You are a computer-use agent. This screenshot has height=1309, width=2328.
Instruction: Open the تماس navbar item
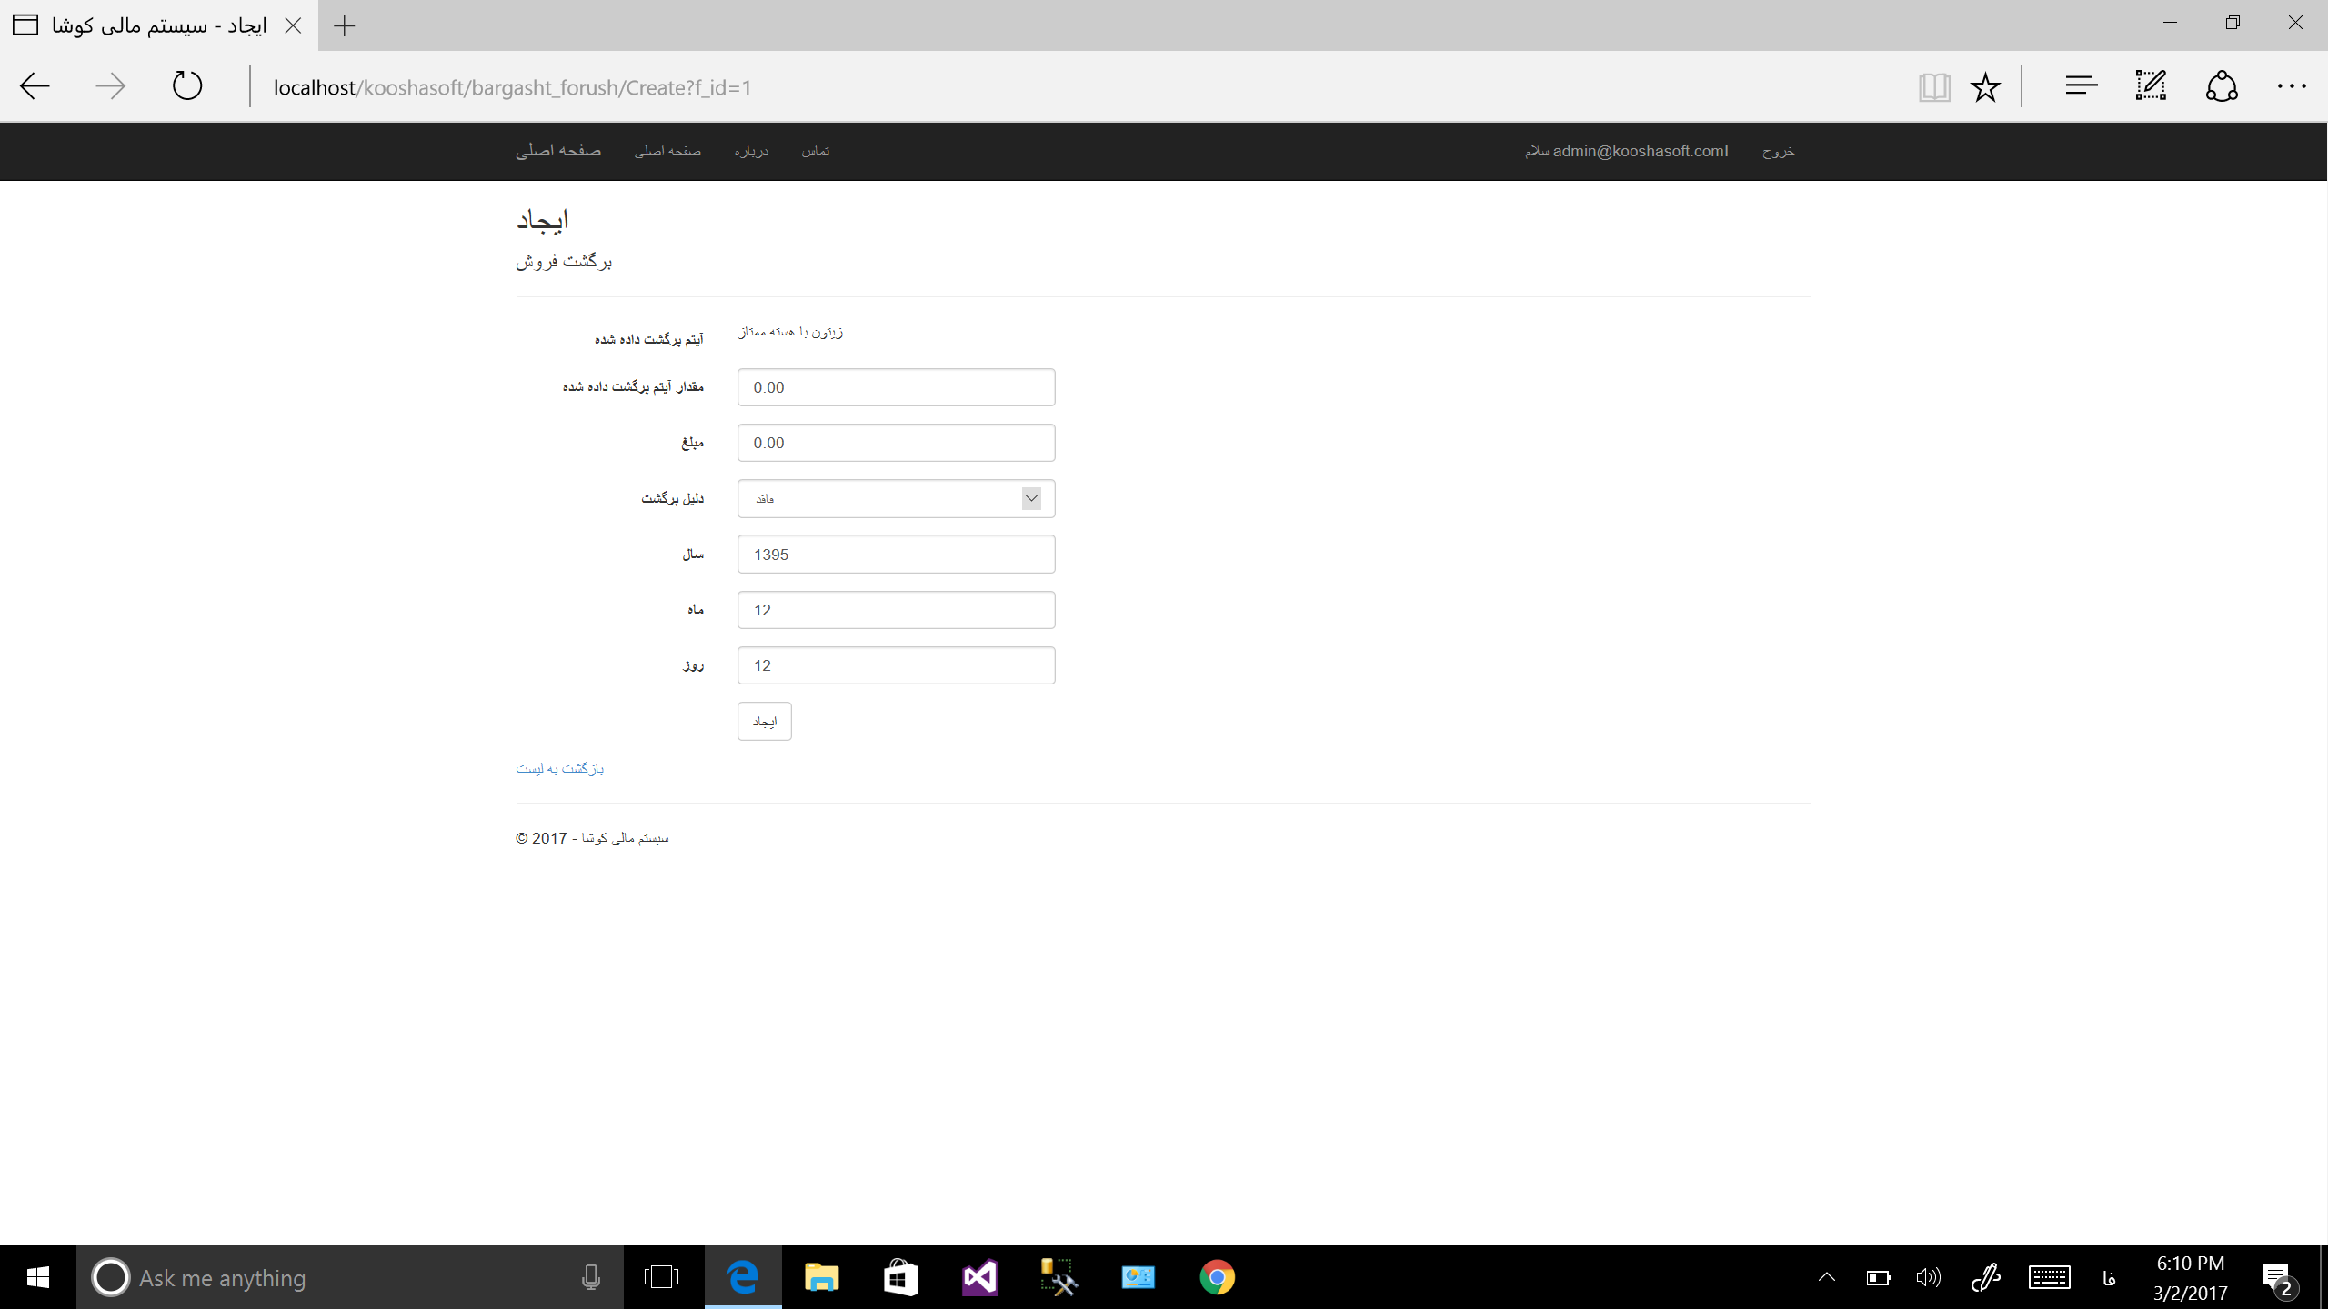[815, 151]
